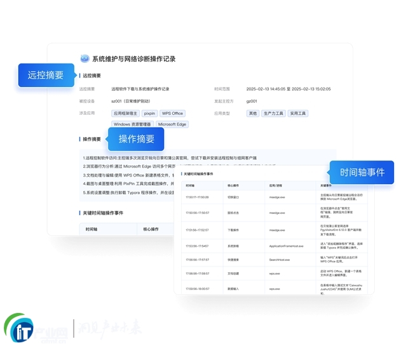
Task: Select the WPS Office application tag
Action: tap(172, 114)
